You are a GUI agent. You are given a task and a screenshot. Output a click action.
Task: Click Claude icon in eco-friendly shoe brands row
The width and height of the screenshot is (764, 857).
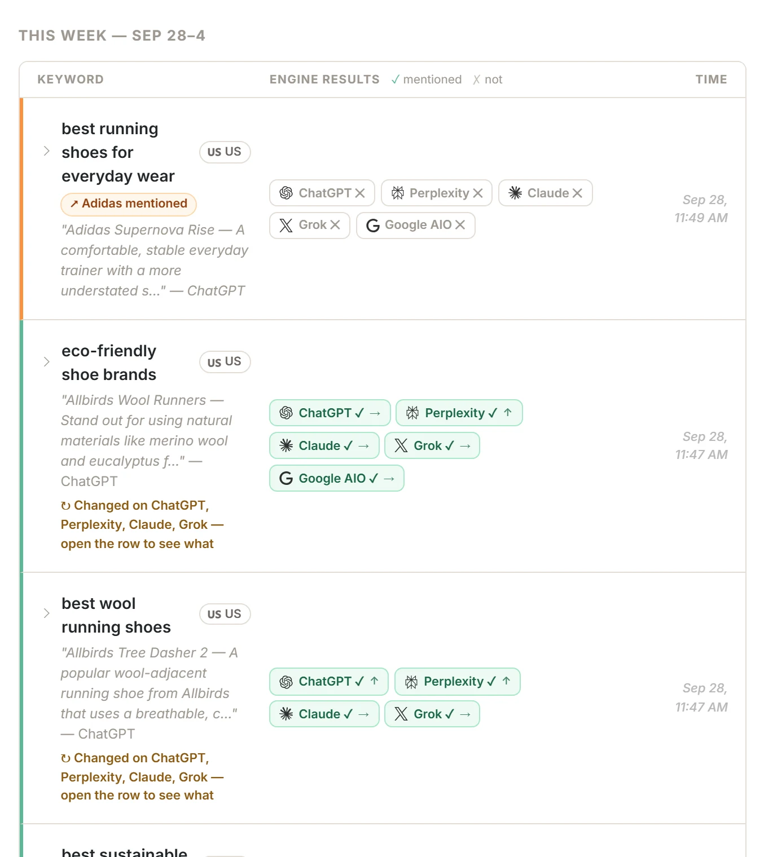click(x=286, y=445)
